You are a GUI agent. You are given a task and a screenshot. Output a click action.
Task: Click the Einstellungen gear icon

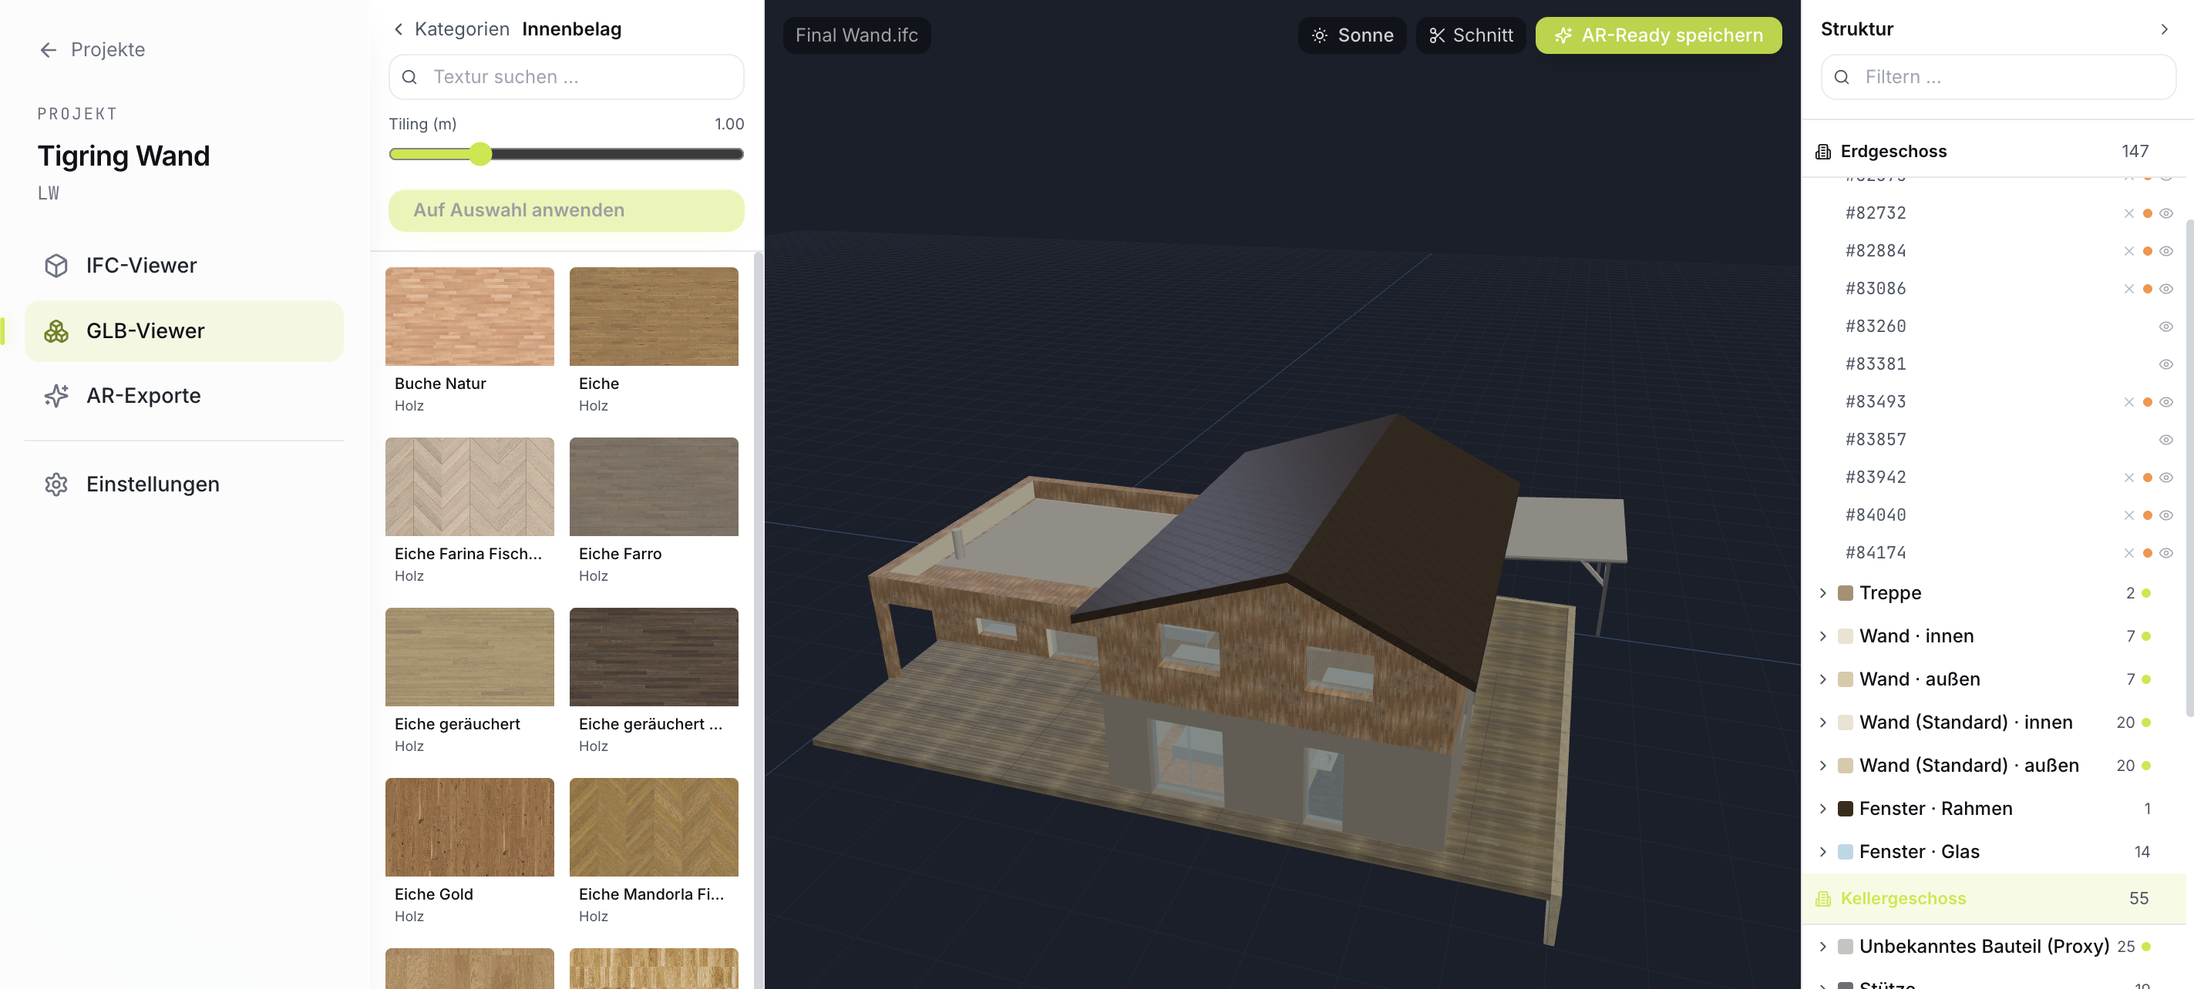56,484
